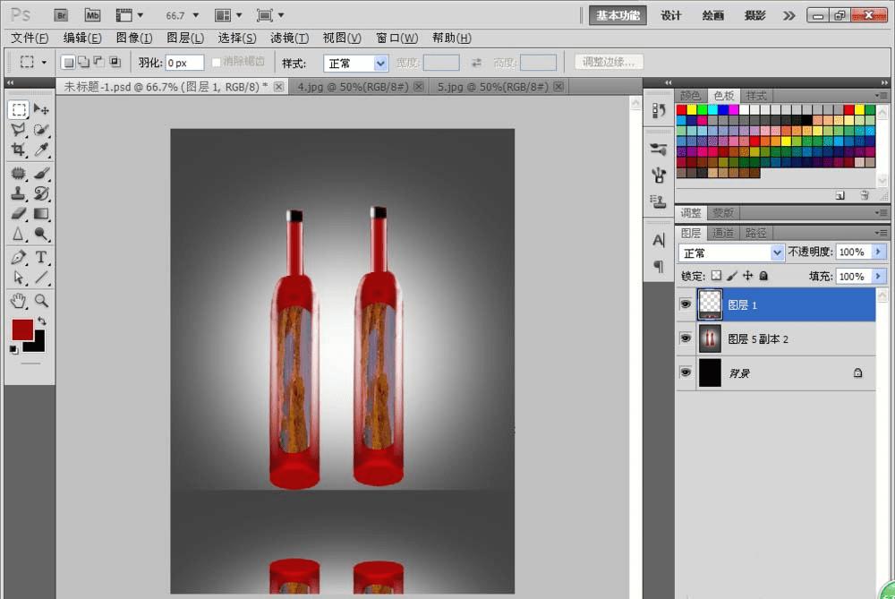Image resolution: width=895 pixels, height=599 pixels.
Task: Select the Clone Stamp tool
Action: [x=18, y=193]
